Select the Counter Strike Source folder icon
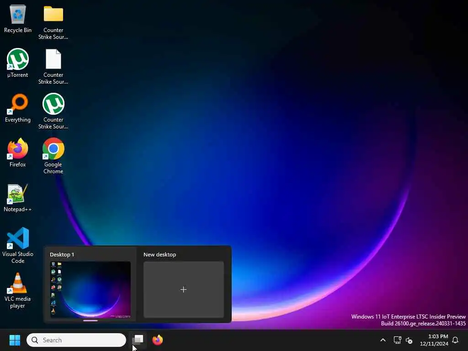This screenshot has width=468, height=351. 53,21
